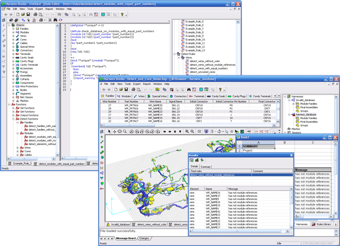This screenshot has width=340, height=246.
Task: Click Open folder icon in 3D Browser toolbar
Action: (121, 90)
